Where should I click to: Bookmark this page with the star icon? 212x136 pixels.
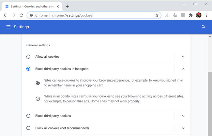pos(157,15)
